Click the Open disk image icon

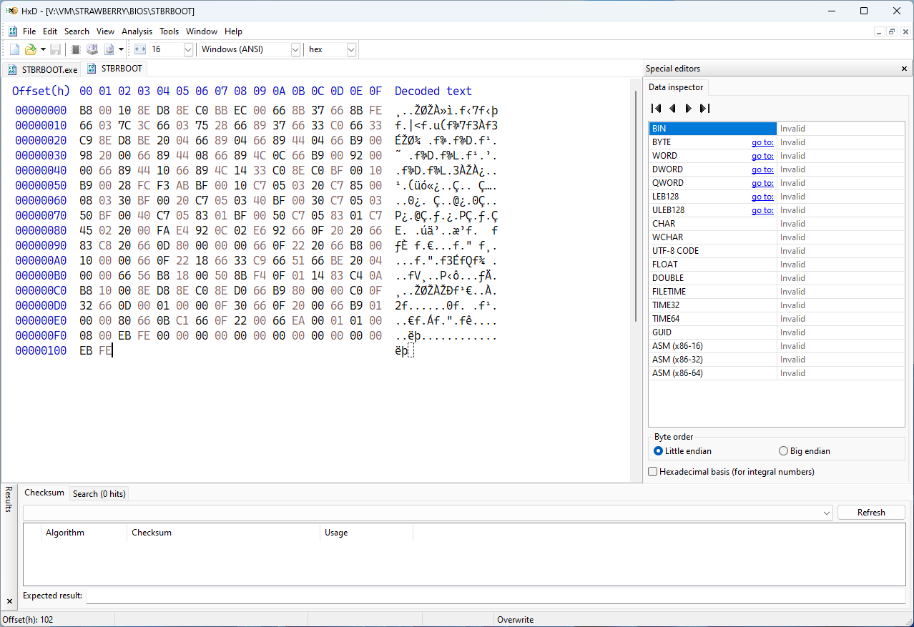coord(109,49)
